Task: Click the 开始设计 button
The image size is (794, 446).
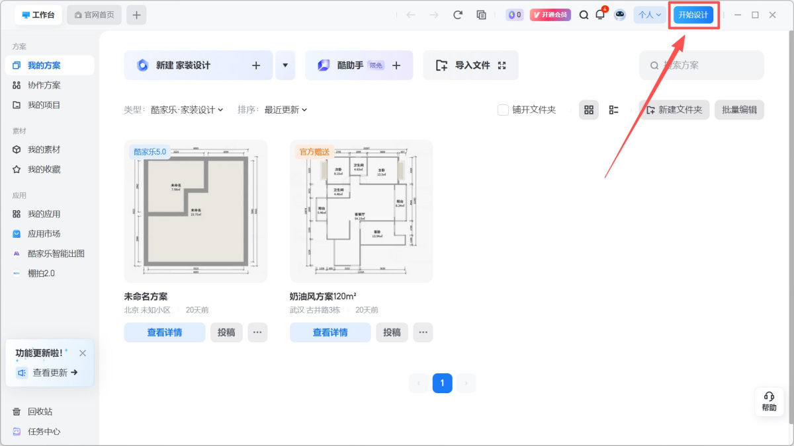Action: (693, 15)
